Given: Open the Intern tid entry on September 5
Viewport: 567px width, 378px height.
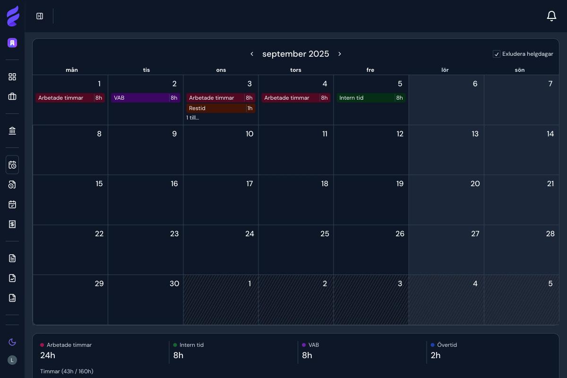Looking at the screenshot, I should click(x=370, y=98).
